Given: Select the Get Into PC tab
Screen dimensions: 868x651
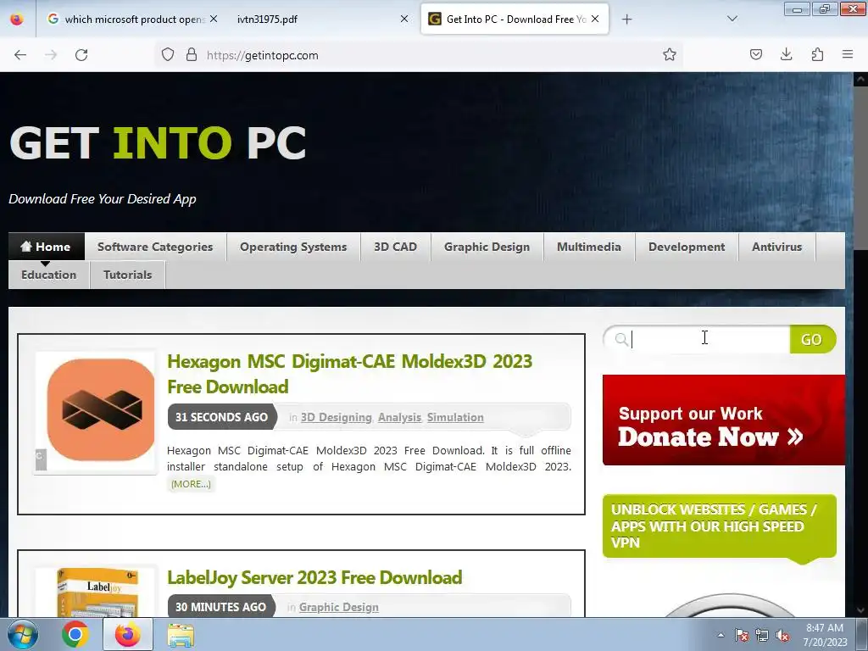Looking at the screenshot, I should pos(515,19).
